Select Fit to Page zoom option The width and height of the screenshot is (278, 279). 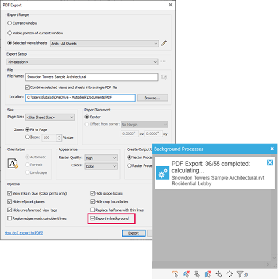click(x=28, y=130)
